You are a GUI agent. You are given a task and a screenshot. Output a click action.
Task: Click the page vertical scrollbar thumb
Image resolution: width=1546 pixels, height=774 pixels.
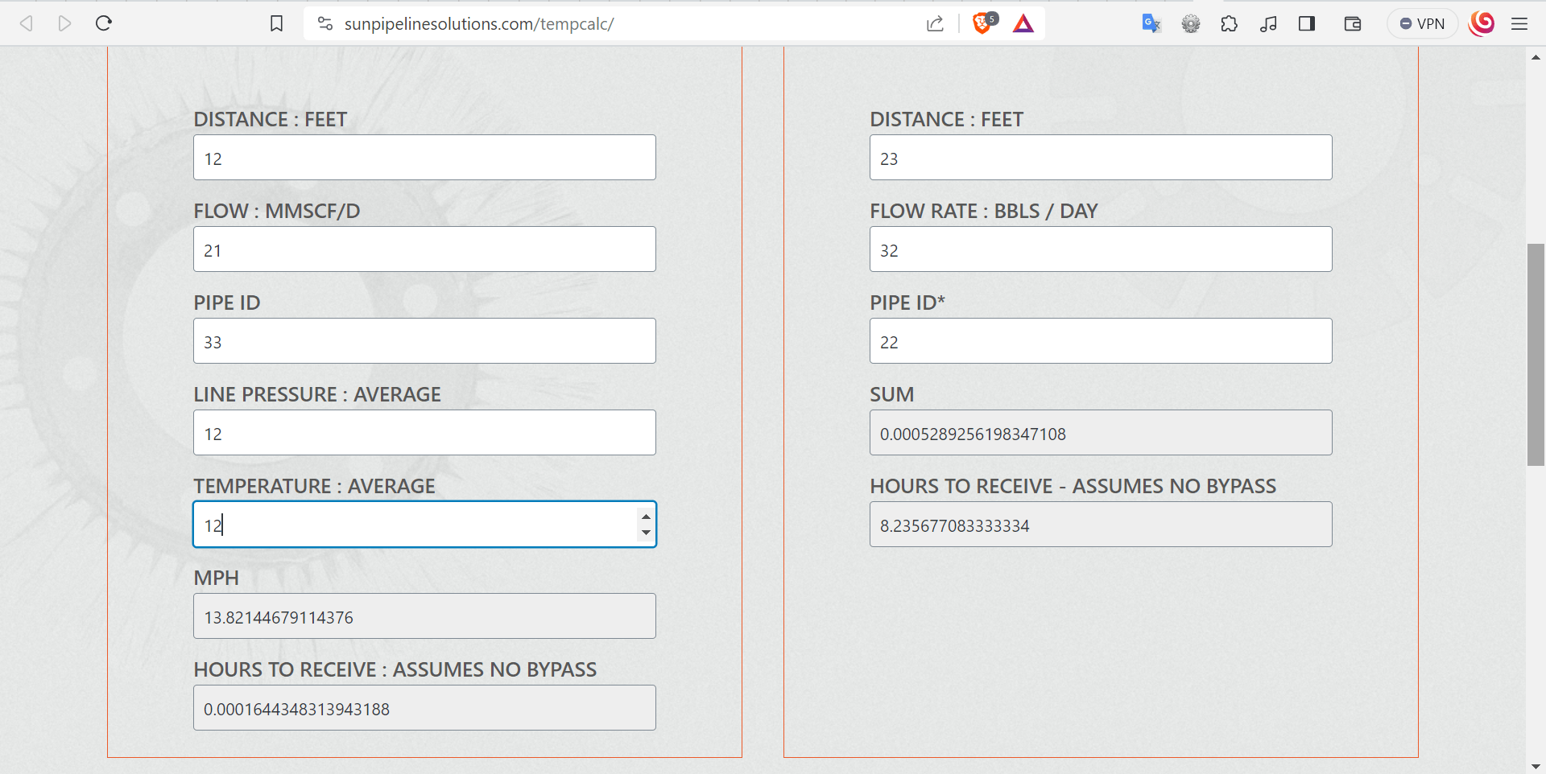(x=1536, y=354)
